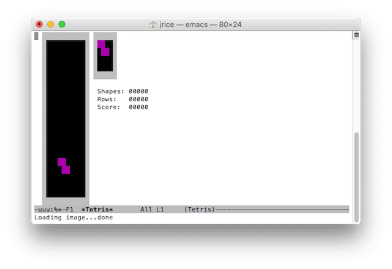Minimize the window with the yellow button
The width and height of the screenshot is (392, 269).
[51, 25]
